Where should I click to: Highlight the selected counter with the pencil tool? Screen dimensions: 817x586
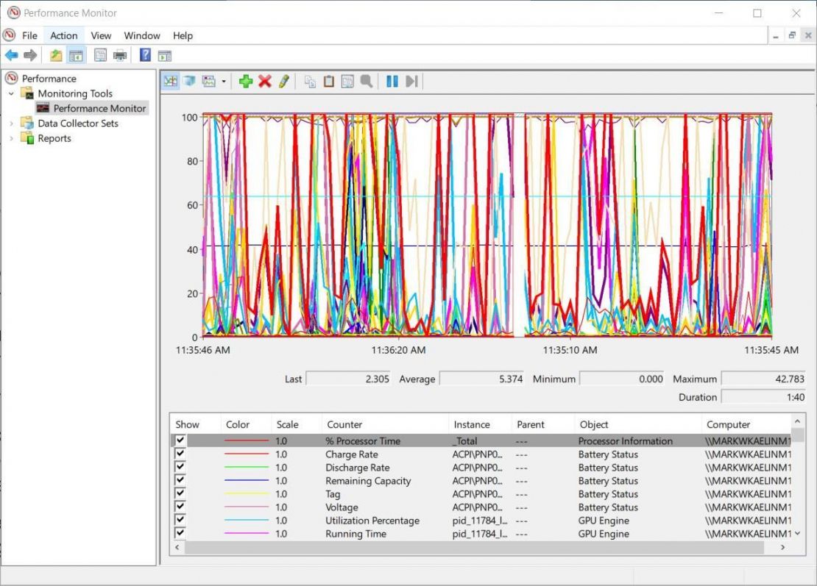coord(284,81)
